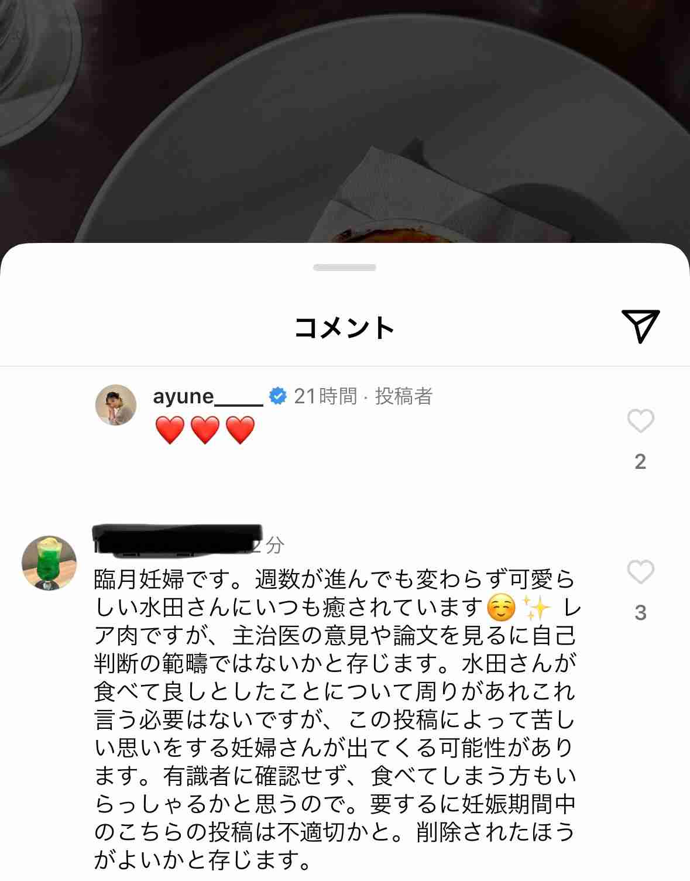The width and height of the screenshot is (690, 881).
Task: View likes count 2 on first comment
Action: (x=640, y=462)
